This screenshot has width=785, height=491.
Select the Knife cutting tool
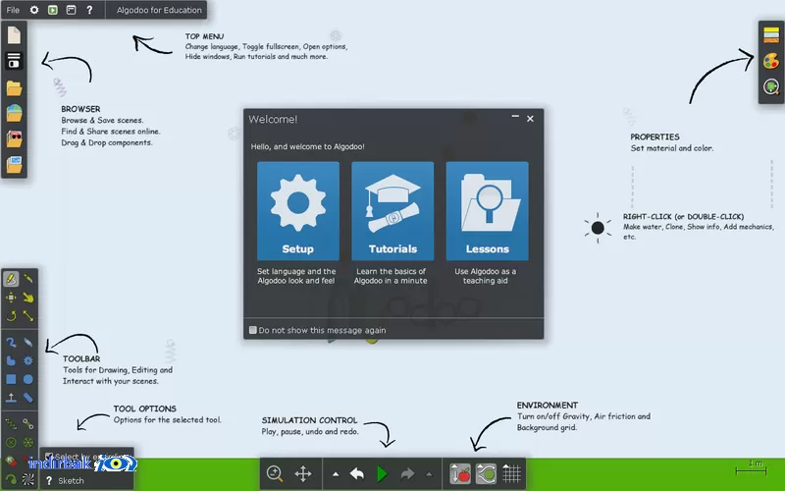pyautogui.click(x=28, y=279)
